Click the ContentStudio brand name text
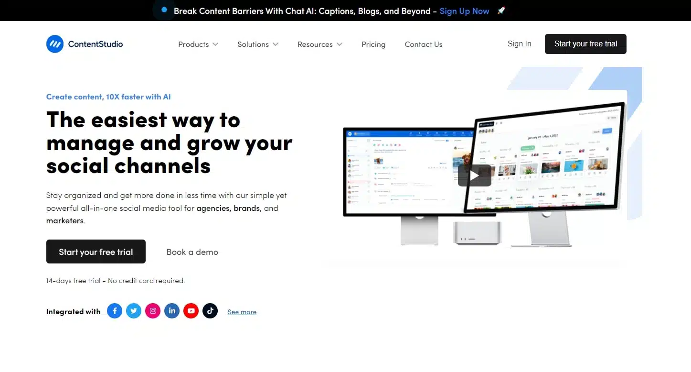The image size is (691, 372). tap(96, 44)
